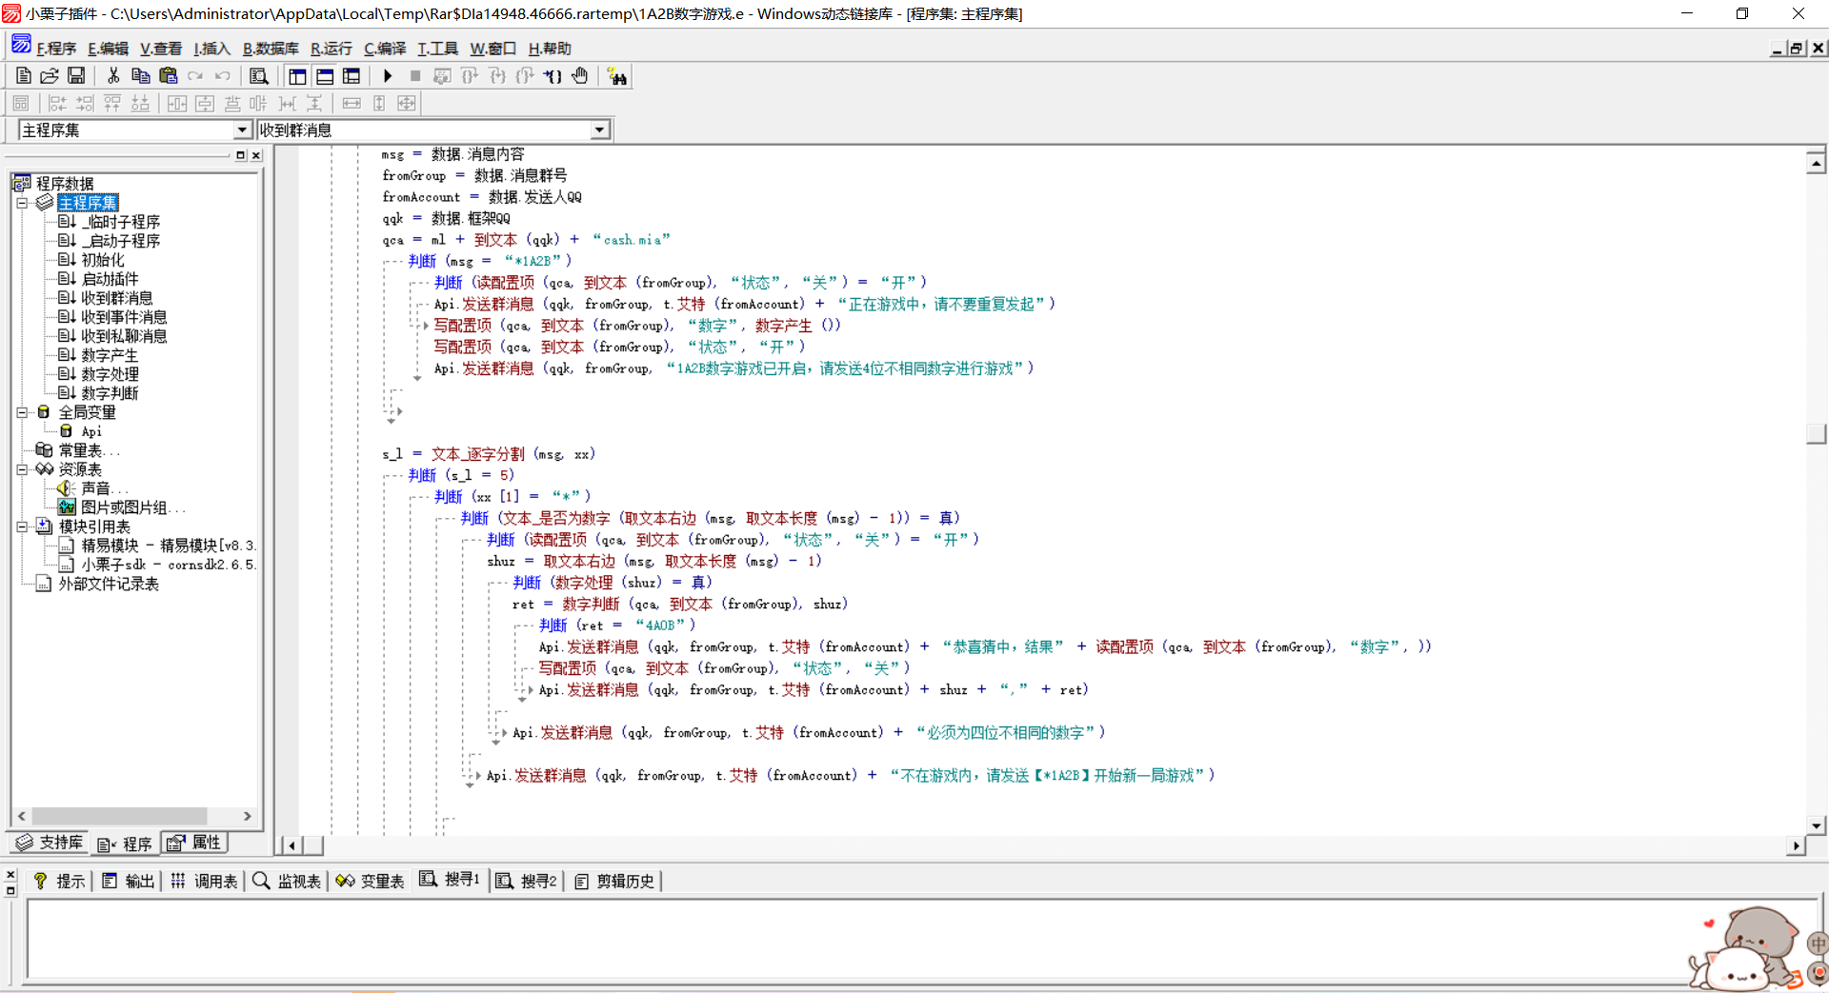Click the hand icon in debug toolbar
The width and height of the screenshot is (1829, 993).
[x=580, y=76]
